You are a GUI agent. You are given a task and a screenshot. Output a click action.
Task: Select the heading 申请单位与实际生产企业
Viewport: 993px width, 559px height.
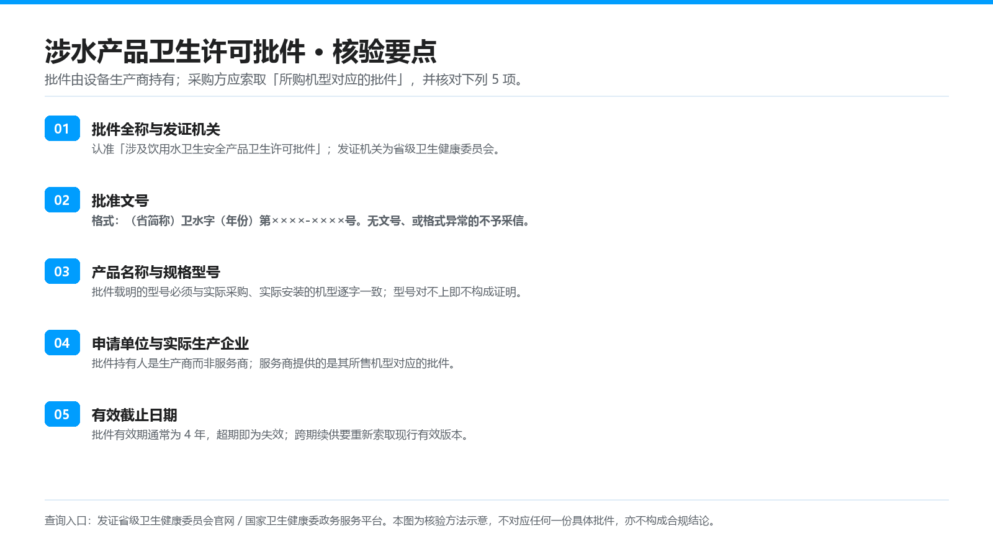170,343
